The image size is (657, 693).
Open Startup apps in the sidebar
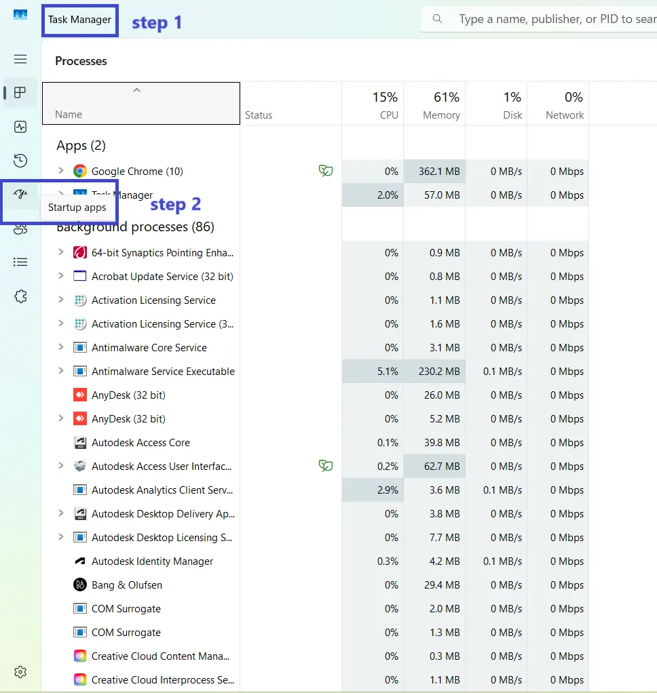[x=20, y=195]
